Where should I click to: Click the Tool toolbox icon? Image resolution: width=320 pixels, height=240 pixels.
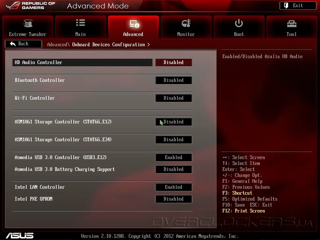click(292, 24)
